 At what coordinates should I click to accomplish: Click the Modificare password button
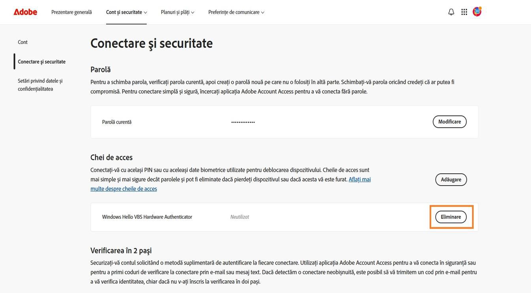pos(450,122)
